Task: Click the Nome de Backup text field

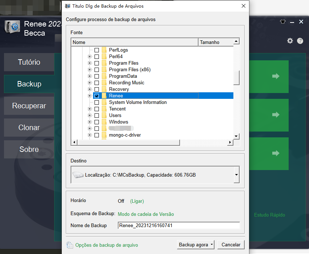Action: tap(178, 226)
